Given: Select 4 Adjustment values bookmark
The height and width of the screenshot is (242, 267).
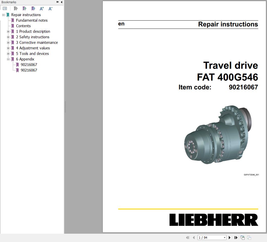Looking at the screenshot, I should click(x=33, y=48).
